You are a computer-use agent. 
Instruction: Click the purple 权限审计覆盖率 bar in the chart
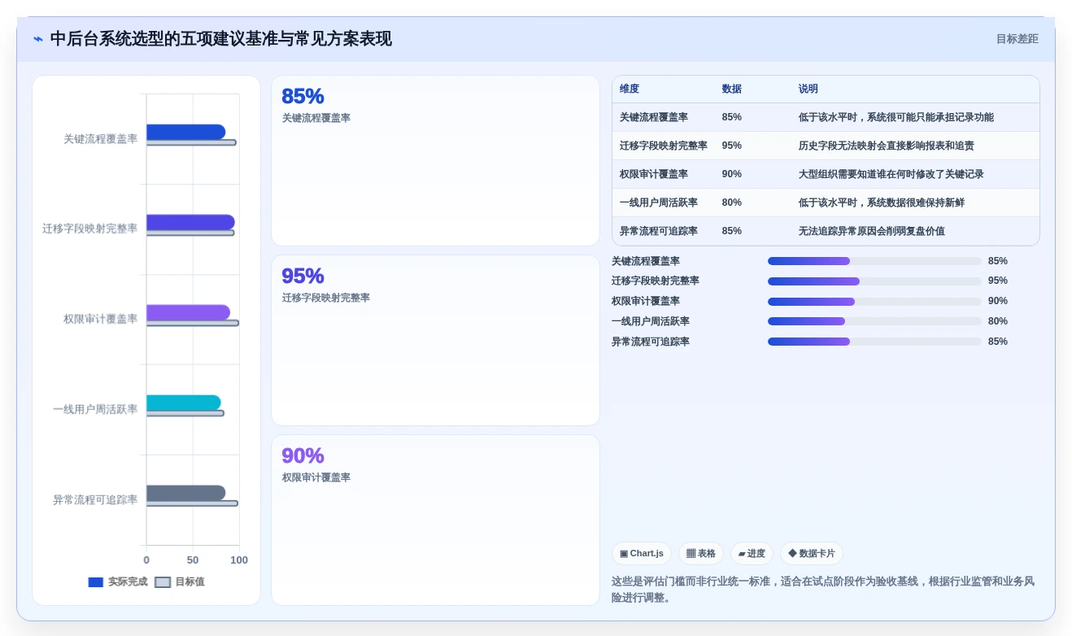pos(188,312)
